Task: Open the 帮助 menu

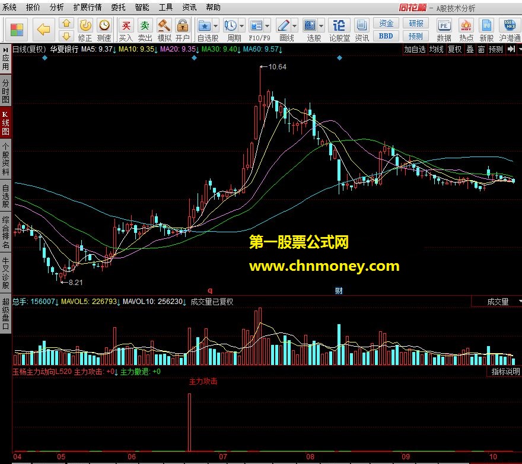Action: point(213,7)
